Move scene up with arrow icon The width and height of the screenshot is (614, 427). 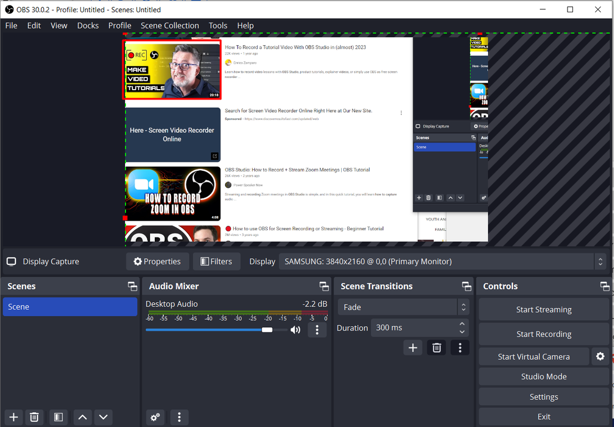point(83,417)
